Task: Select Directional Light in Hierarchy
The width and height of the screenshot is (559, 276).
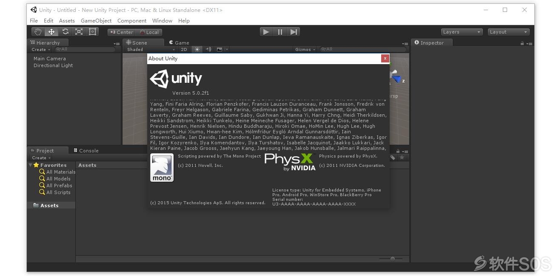Action: [x=53, y=65]
